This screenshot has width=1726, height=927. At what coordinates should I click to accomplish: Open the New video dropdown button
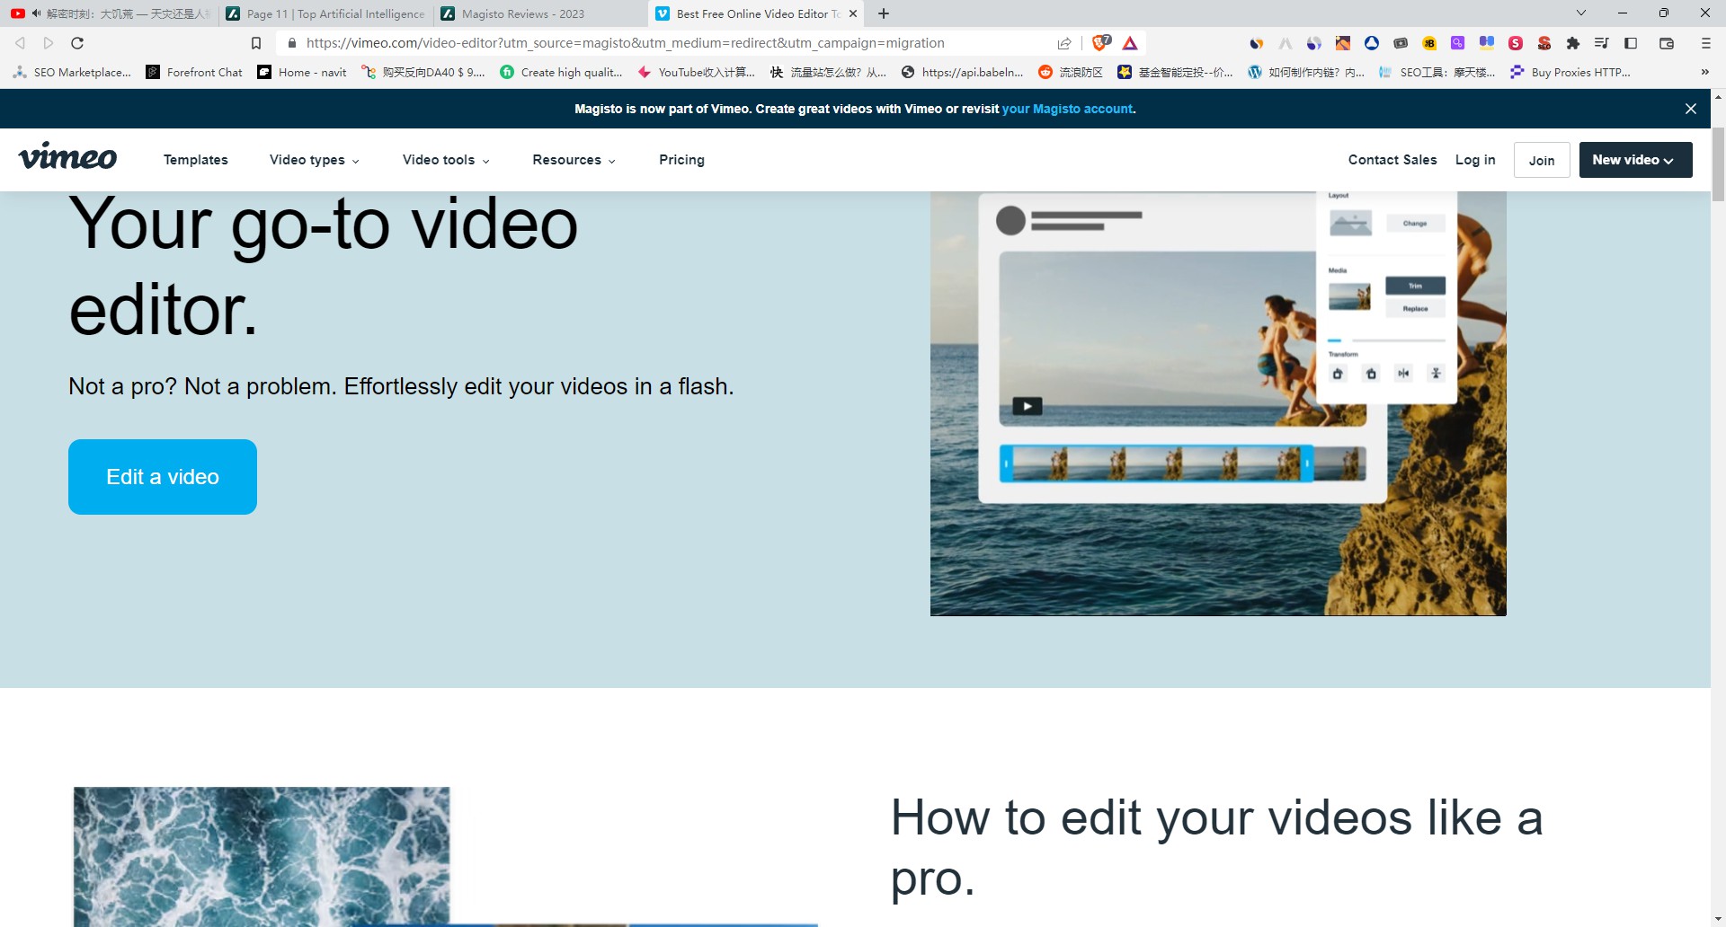1635,160
